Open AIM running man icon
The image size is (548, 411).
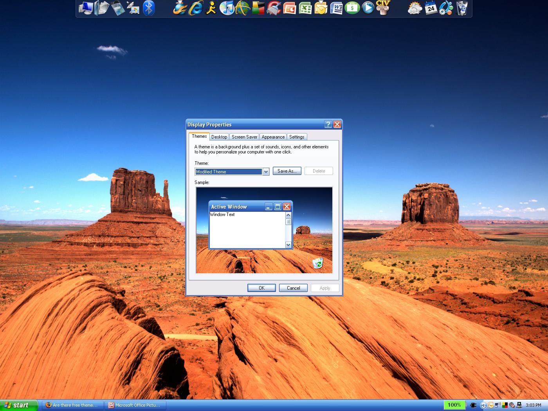[x=211, y=8]
